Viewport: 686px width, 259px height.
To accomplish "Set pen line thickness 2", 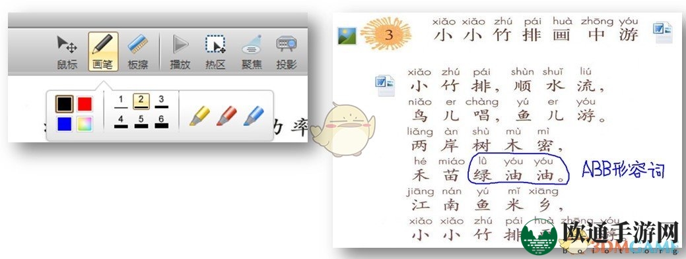I will click(141, 101).
